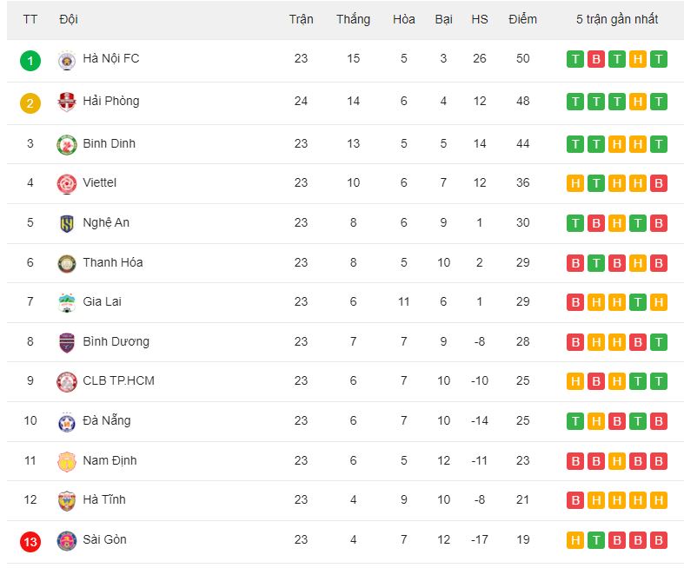
Task: Click the Nghệ An club badge
Action: (x=67, y=223)
